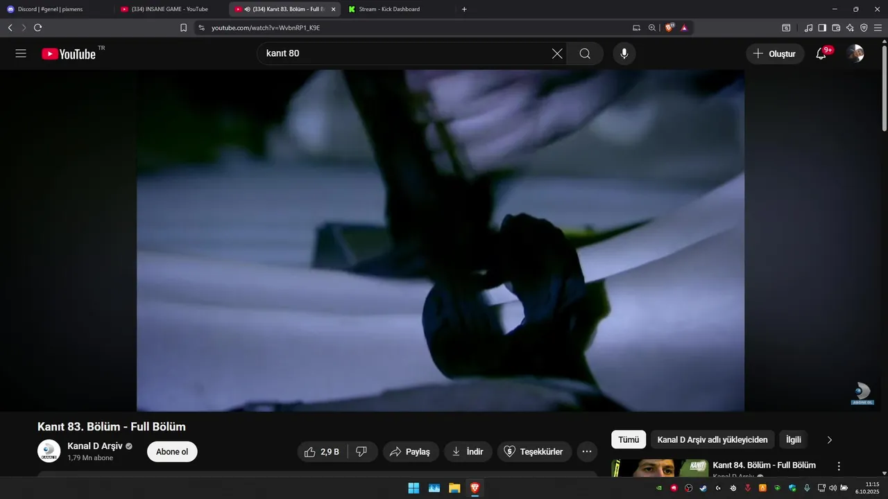Click the Brave icon in the taskbar
The image size is (888, 499).
pos(475,488)
